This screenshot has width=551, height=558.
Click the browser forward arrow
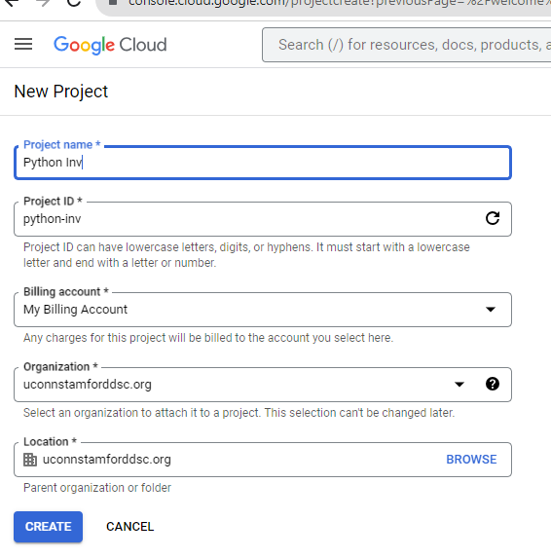[43, 3]
